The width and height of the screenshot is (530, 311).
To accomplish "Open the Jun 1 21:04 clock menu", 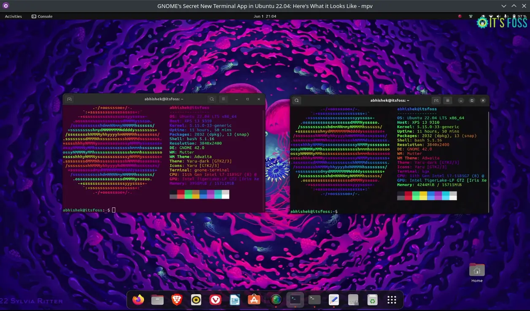I will [265, 16].
